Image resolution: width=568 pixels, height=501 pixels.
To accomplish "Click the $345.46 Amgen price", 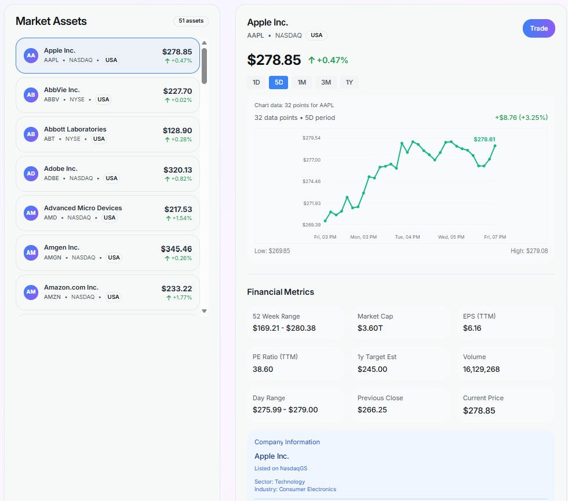I will click(176, 249).
